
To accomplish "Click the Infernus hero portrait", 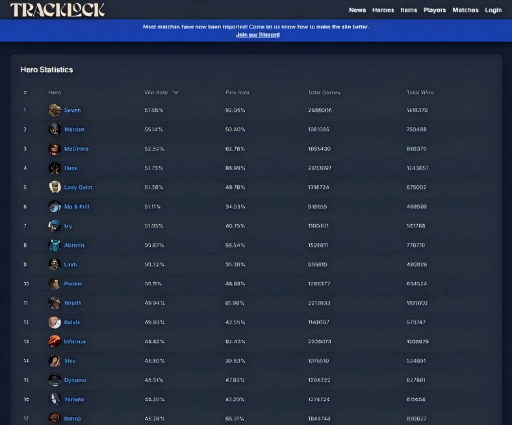I will 55,341.
